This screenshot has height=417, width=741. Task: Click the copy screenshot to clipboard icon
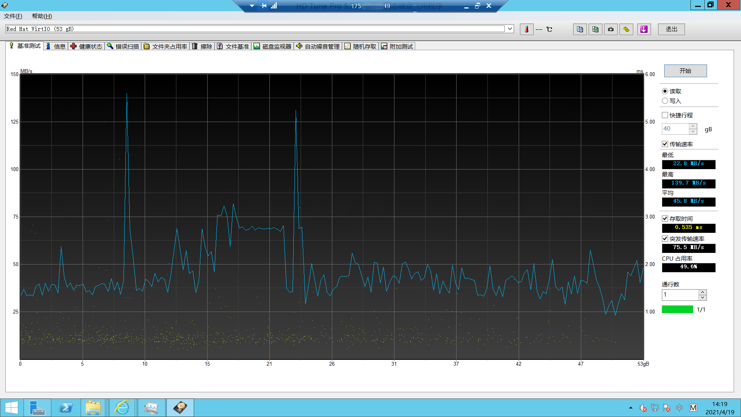coord(595,29)
